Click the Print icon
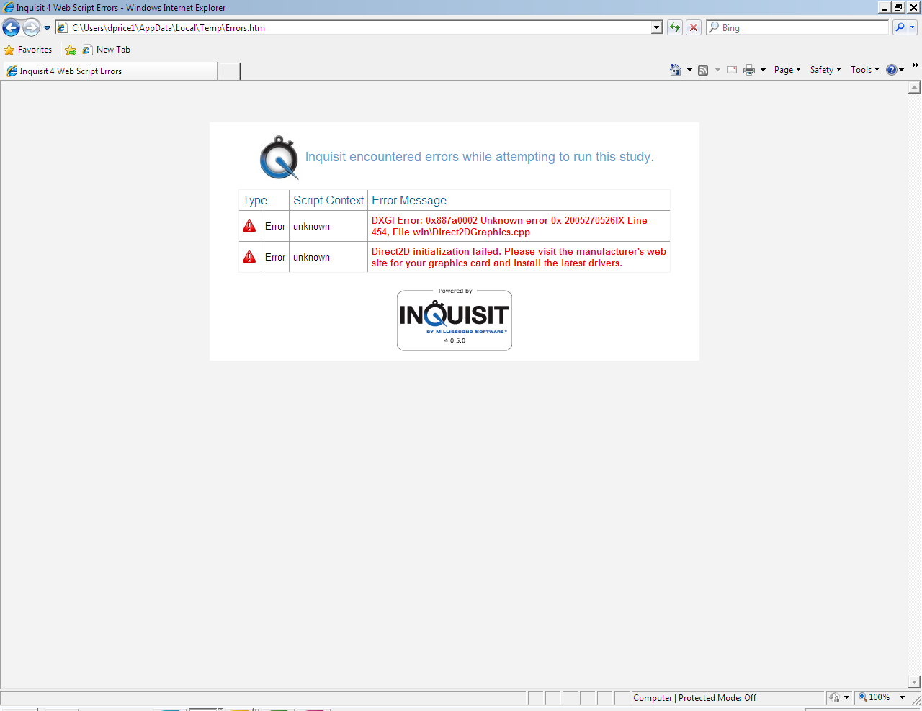 pos(749,70)
